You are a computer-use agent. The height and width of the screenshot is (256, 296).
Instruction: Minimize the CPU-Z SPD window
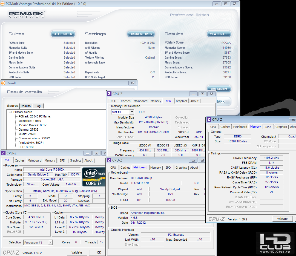[x=193, y=94]
